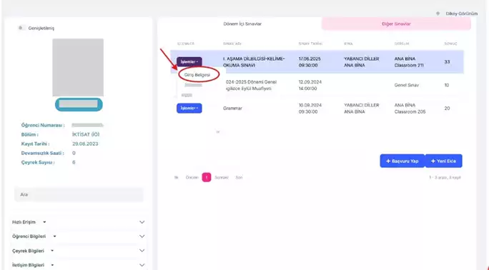
Task: Switch to the Dönem İçi Sınavlar tab
Action: (242, 24)
